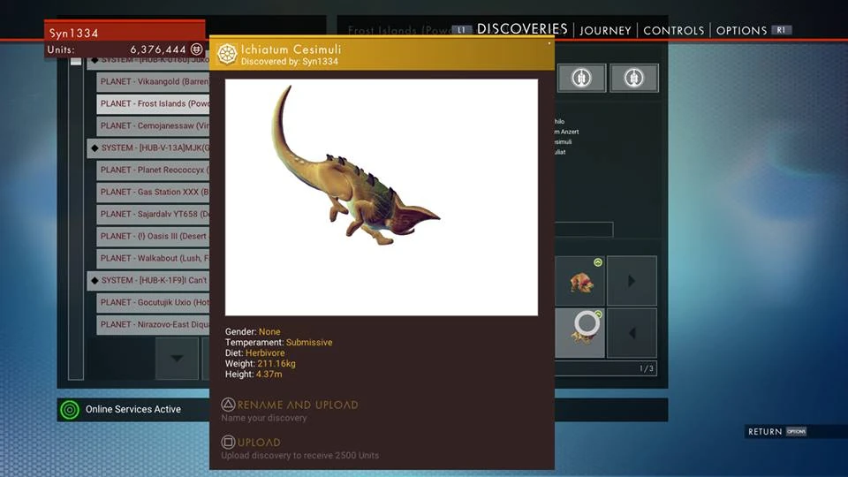Select PLANET - (!) Oasis III row

153,237
